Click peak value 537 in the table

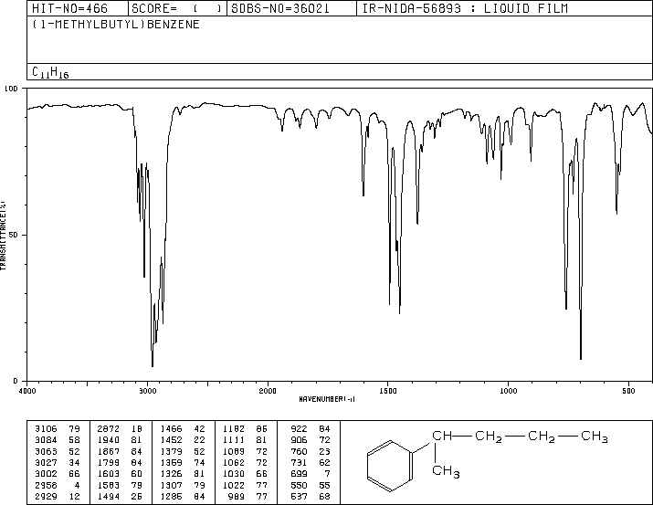click(299, 496)
